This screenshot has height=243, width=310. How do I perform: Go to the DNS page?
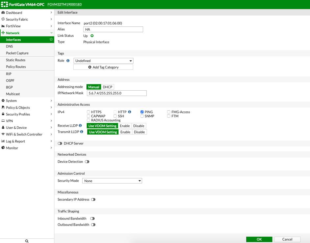click(10, 46)
